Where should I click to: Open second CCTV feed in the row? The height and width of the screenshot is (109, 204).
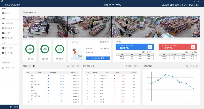pyautogui.click(x=90, y=27)
